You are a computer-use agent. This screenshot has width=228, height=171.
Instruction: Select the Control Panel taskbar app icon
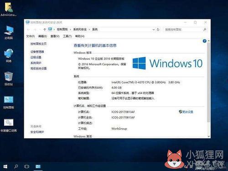tap(38, 166)
